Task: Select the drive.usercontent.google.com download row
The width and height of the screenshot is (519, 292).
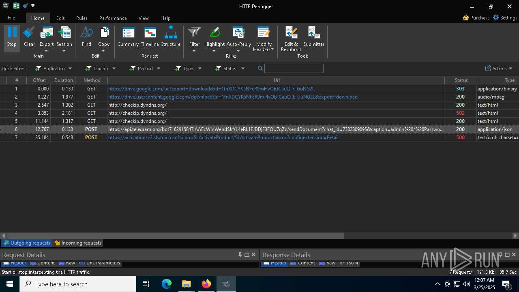Action: pyautogui.click(x=259, y=97)
